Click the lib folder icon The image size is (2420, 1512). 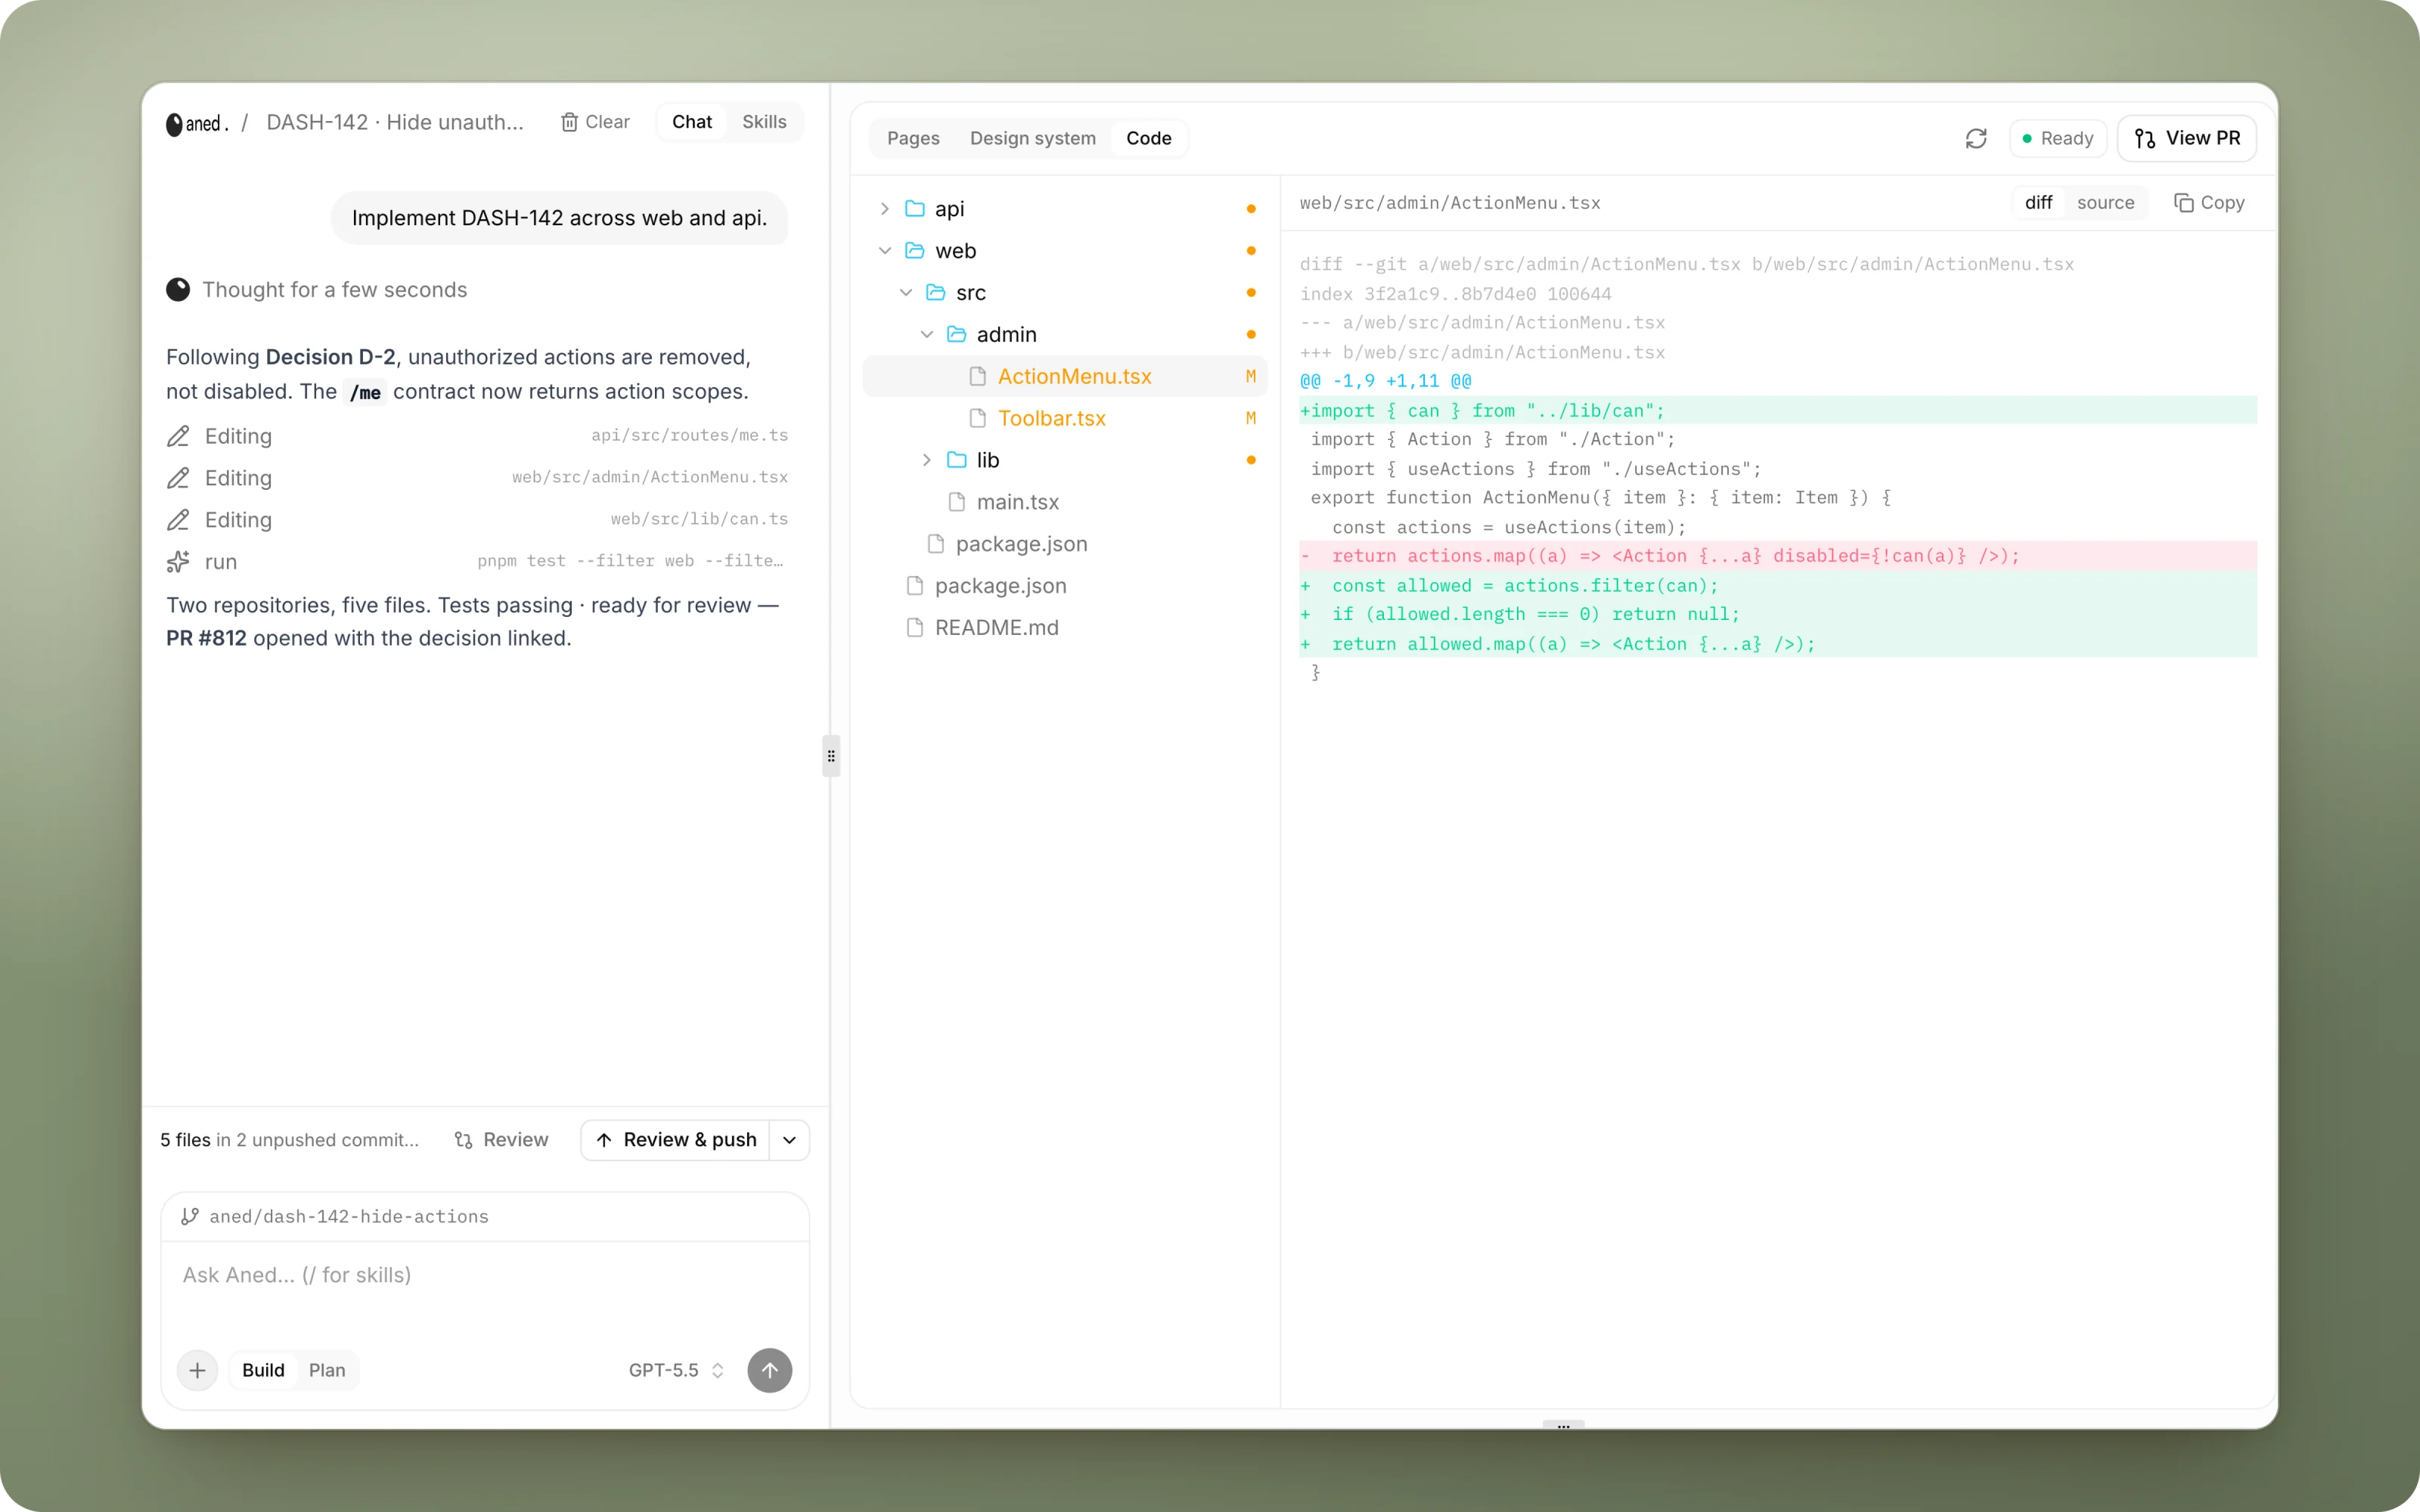(x=956, y=460)
